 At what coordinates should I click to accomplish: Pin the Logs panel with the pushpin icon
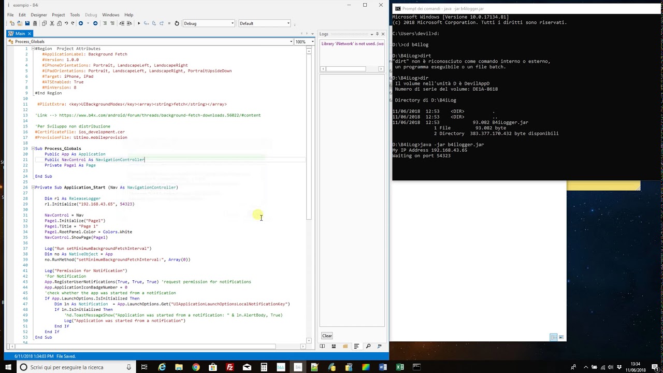click(x=377, y=34)
